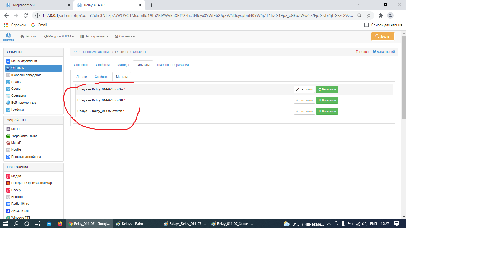Open the Noolite sidebar icon
The height and width of the screenshot is (255, 482).
[x=8, y=150]
